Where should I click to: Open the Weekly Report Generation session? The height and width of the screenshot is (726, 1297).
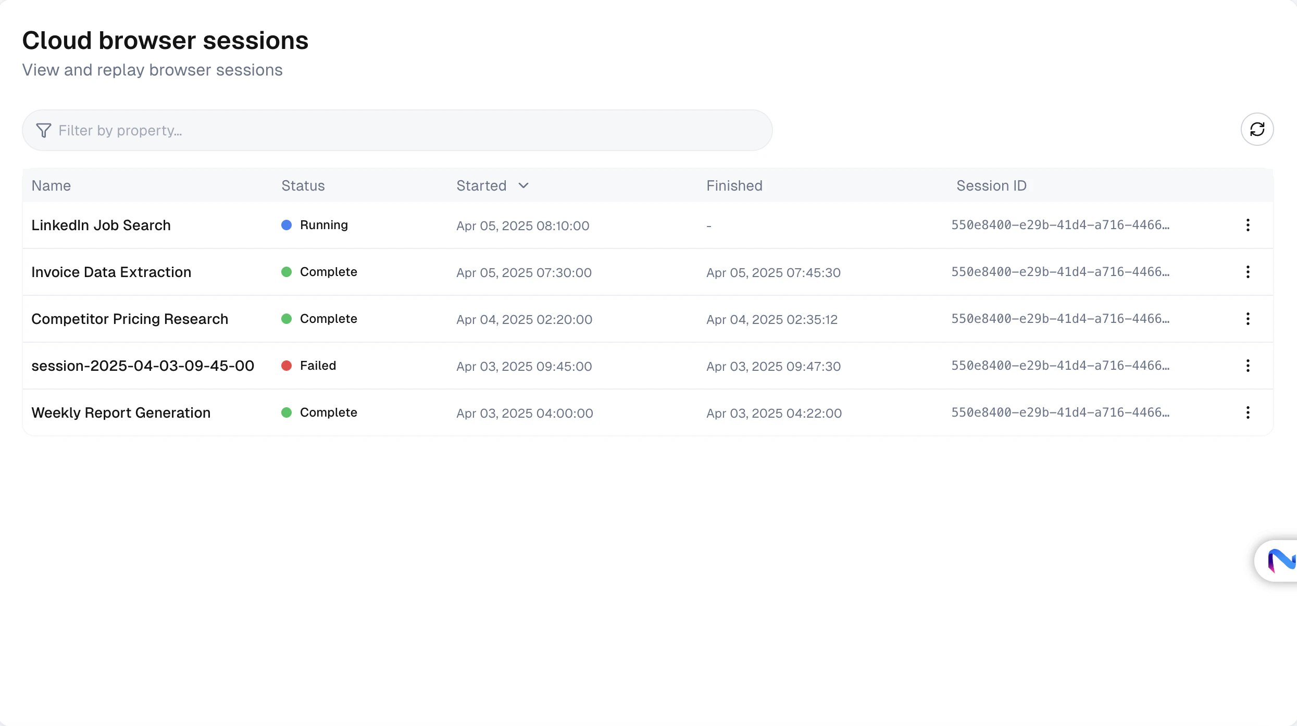[x=120, y=412]
